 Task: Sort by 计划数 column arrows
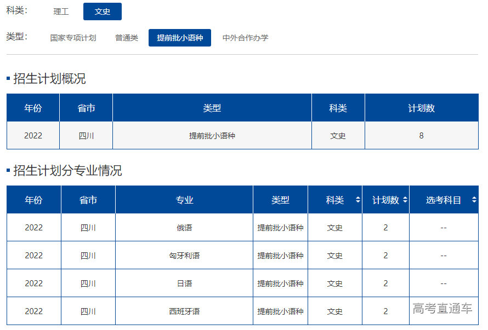point(405,200)
